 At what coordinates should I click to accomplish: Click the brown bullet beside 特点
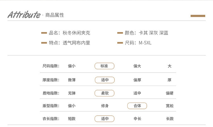44,43
